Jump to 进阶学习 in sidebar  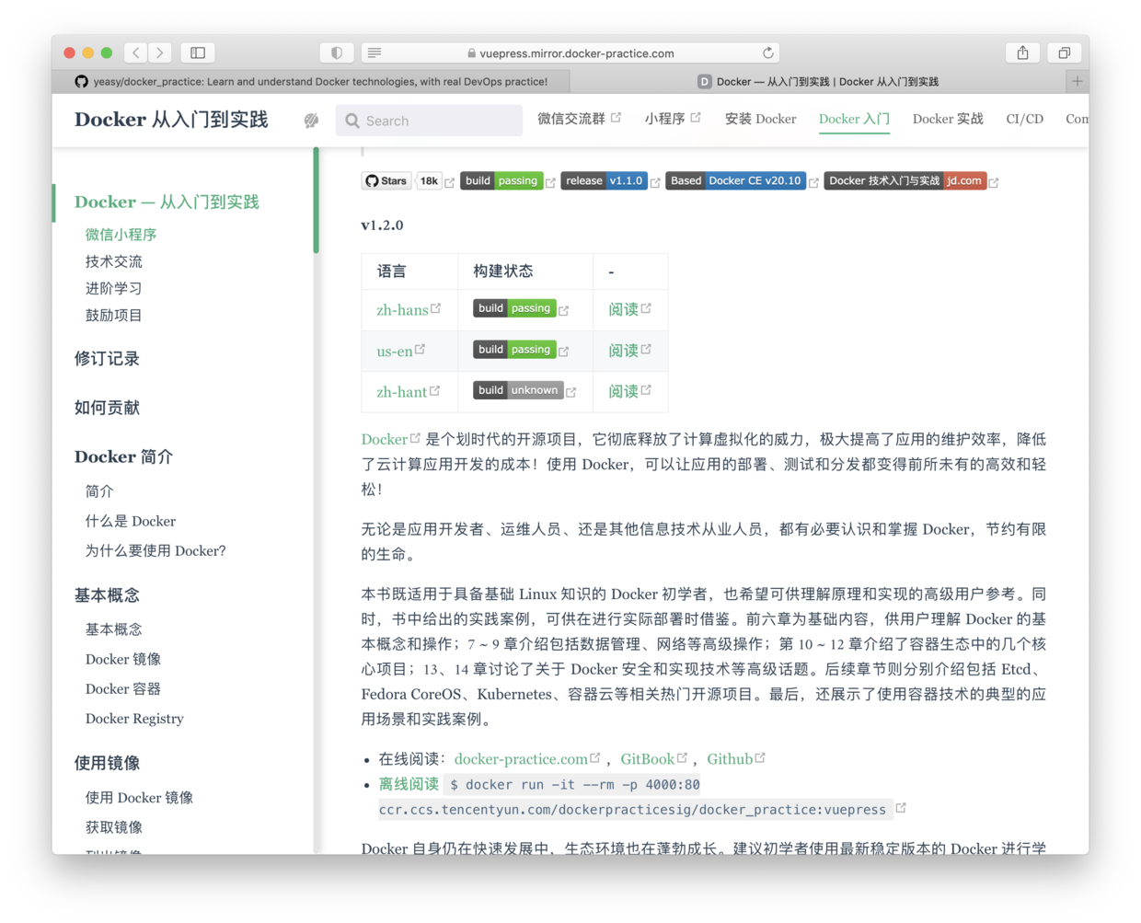(113, 288)
